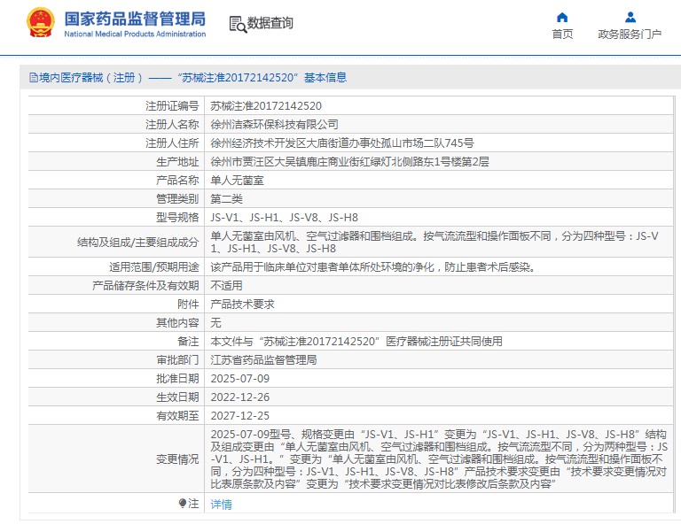Select 无 in 其他内容 row
Image resolution: width=681 pixels, height=532 pixels.
click(x=215, y=323)
